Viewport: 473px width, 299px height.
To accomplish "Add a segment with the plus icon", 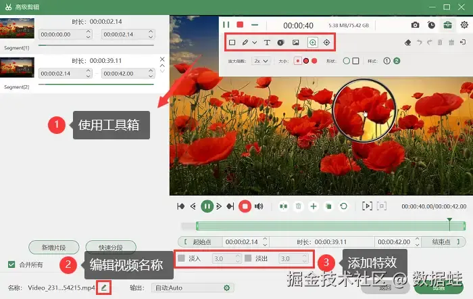I will [314, 206].
